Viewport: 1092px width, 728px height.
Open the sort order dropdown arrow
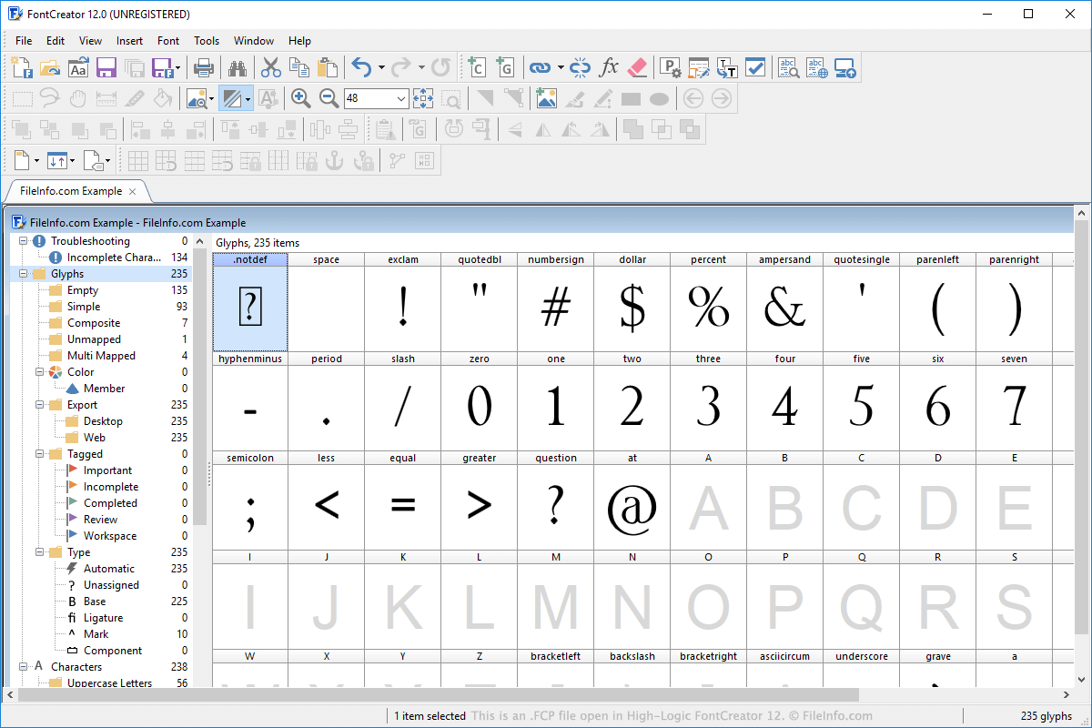pyautogui.click(x=71, y=161)
